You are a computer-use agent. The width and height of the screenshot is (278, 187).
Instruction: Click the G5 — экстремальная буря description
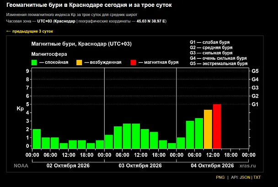[x=219, y=63]
